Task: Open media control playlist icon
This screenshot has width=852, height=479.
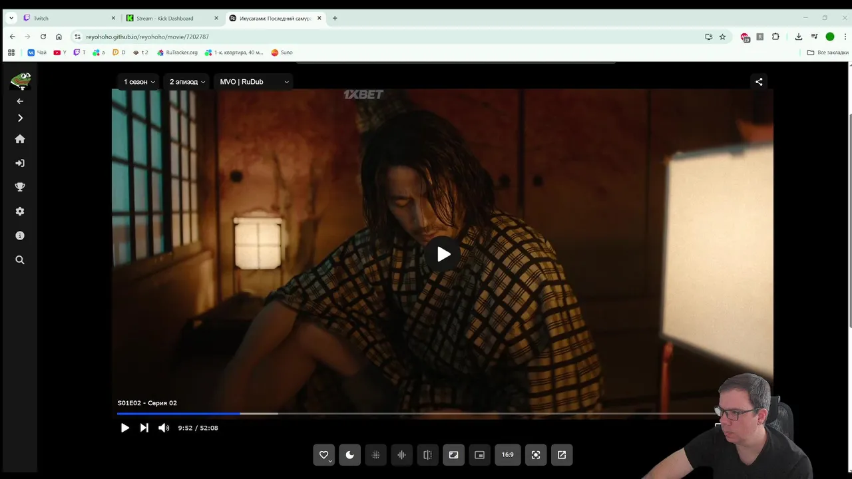Action: (x=814, y=37)
